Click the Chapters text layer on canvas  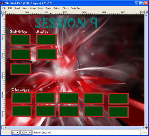click(21, 90)
